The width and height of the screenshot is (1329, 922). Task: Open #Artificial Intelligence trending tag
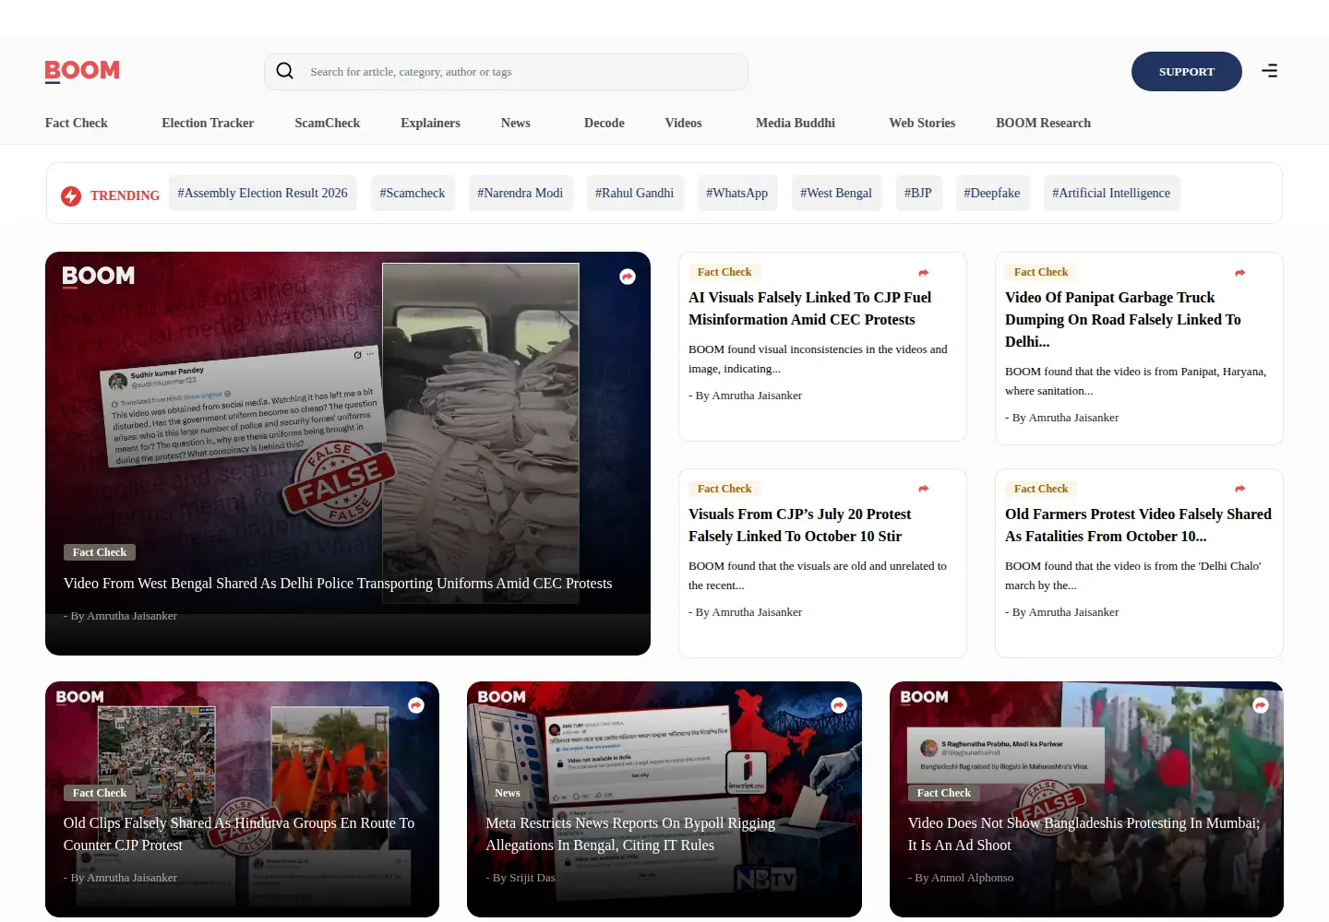pos(1111,194)
